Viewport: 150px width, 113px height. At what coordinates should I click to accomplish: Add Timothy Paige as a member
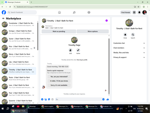[70, 50]
